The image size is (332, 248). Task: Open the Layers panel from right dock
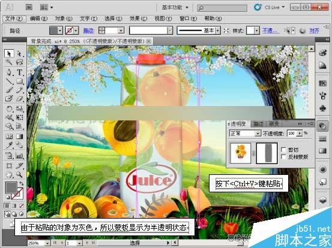[322, 199]
